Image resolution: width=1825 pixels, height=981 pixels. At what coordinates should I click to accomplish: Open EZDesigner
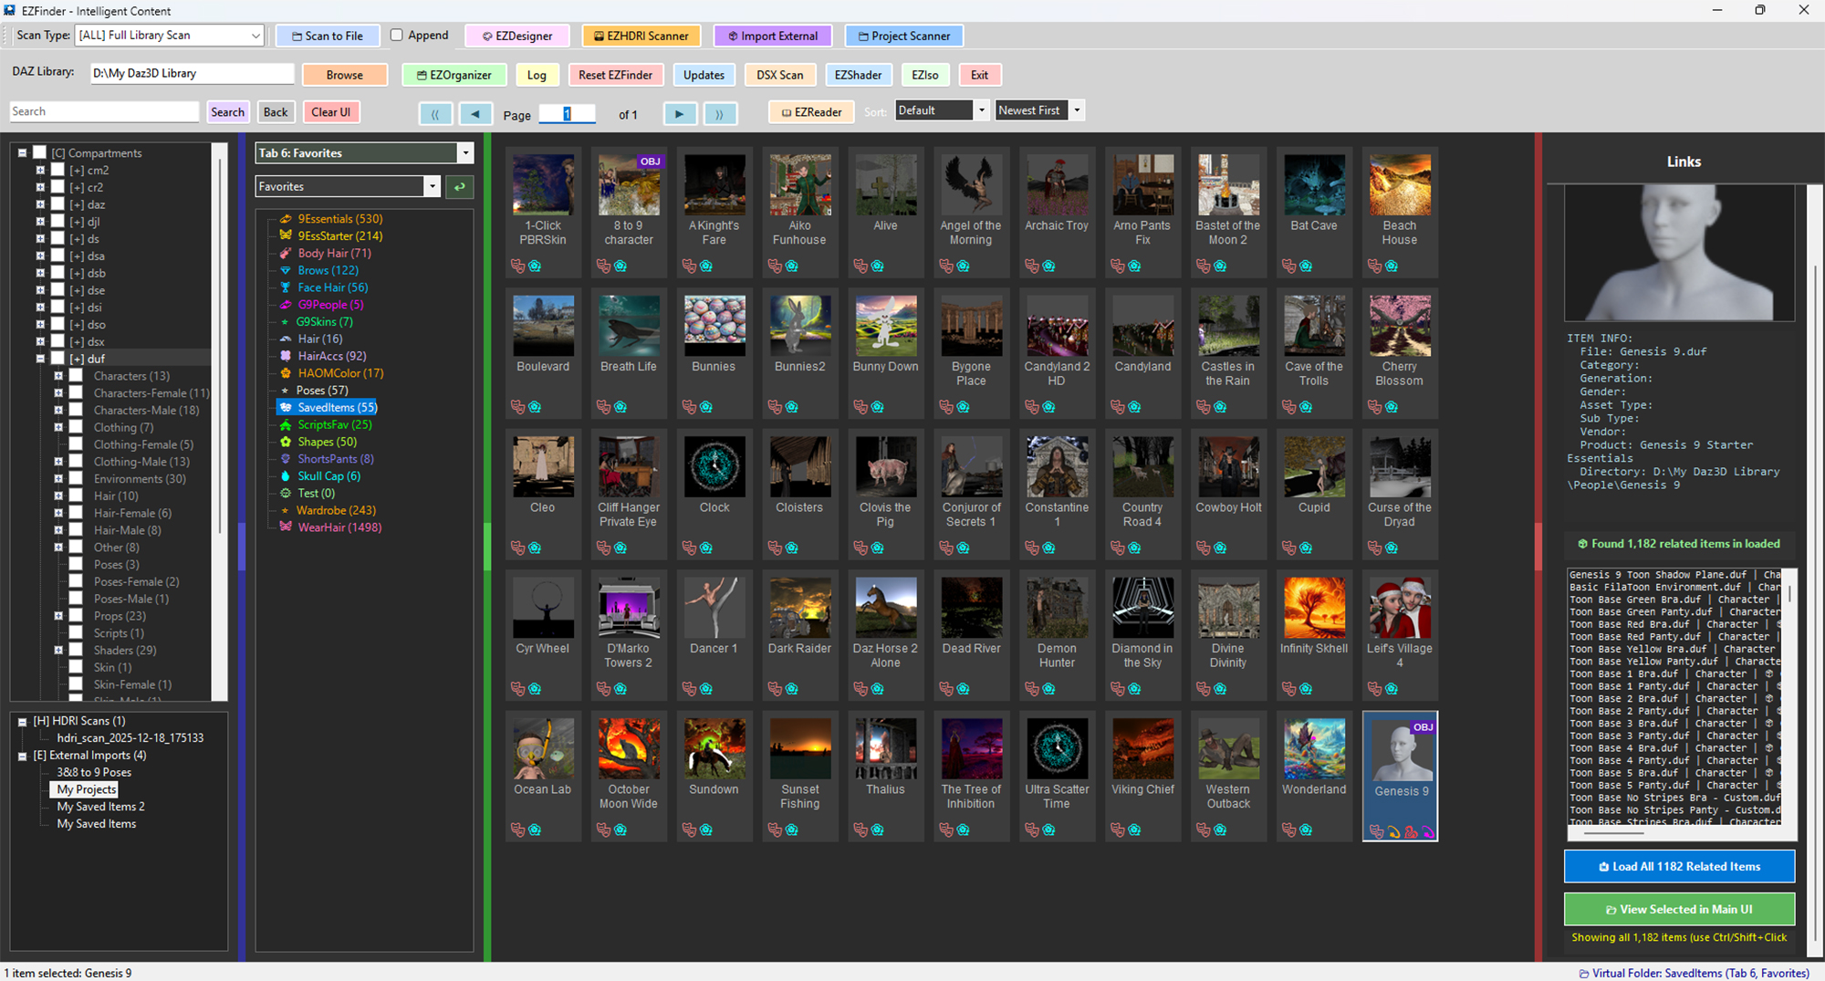[517, 36]
